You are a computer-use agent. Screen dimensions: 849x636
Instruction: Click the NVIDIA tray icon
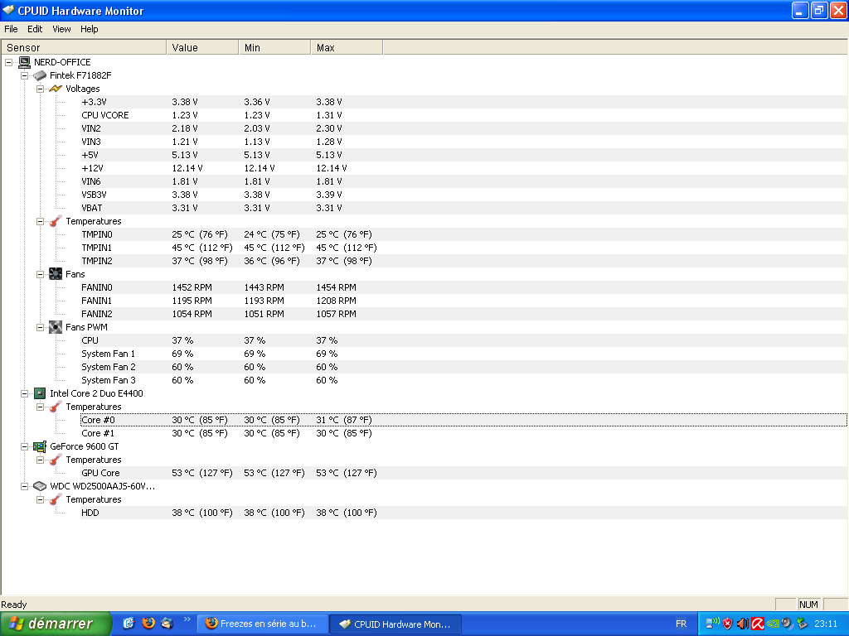click(773, 624)
